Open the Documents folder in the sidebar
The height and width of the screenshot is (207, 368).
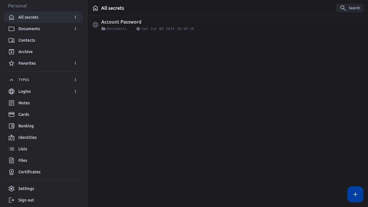point(29,29)
